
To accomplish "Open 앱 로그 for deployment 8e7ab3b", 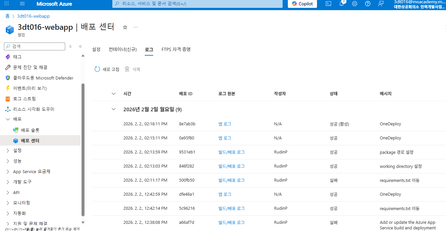I will [225, 124].
